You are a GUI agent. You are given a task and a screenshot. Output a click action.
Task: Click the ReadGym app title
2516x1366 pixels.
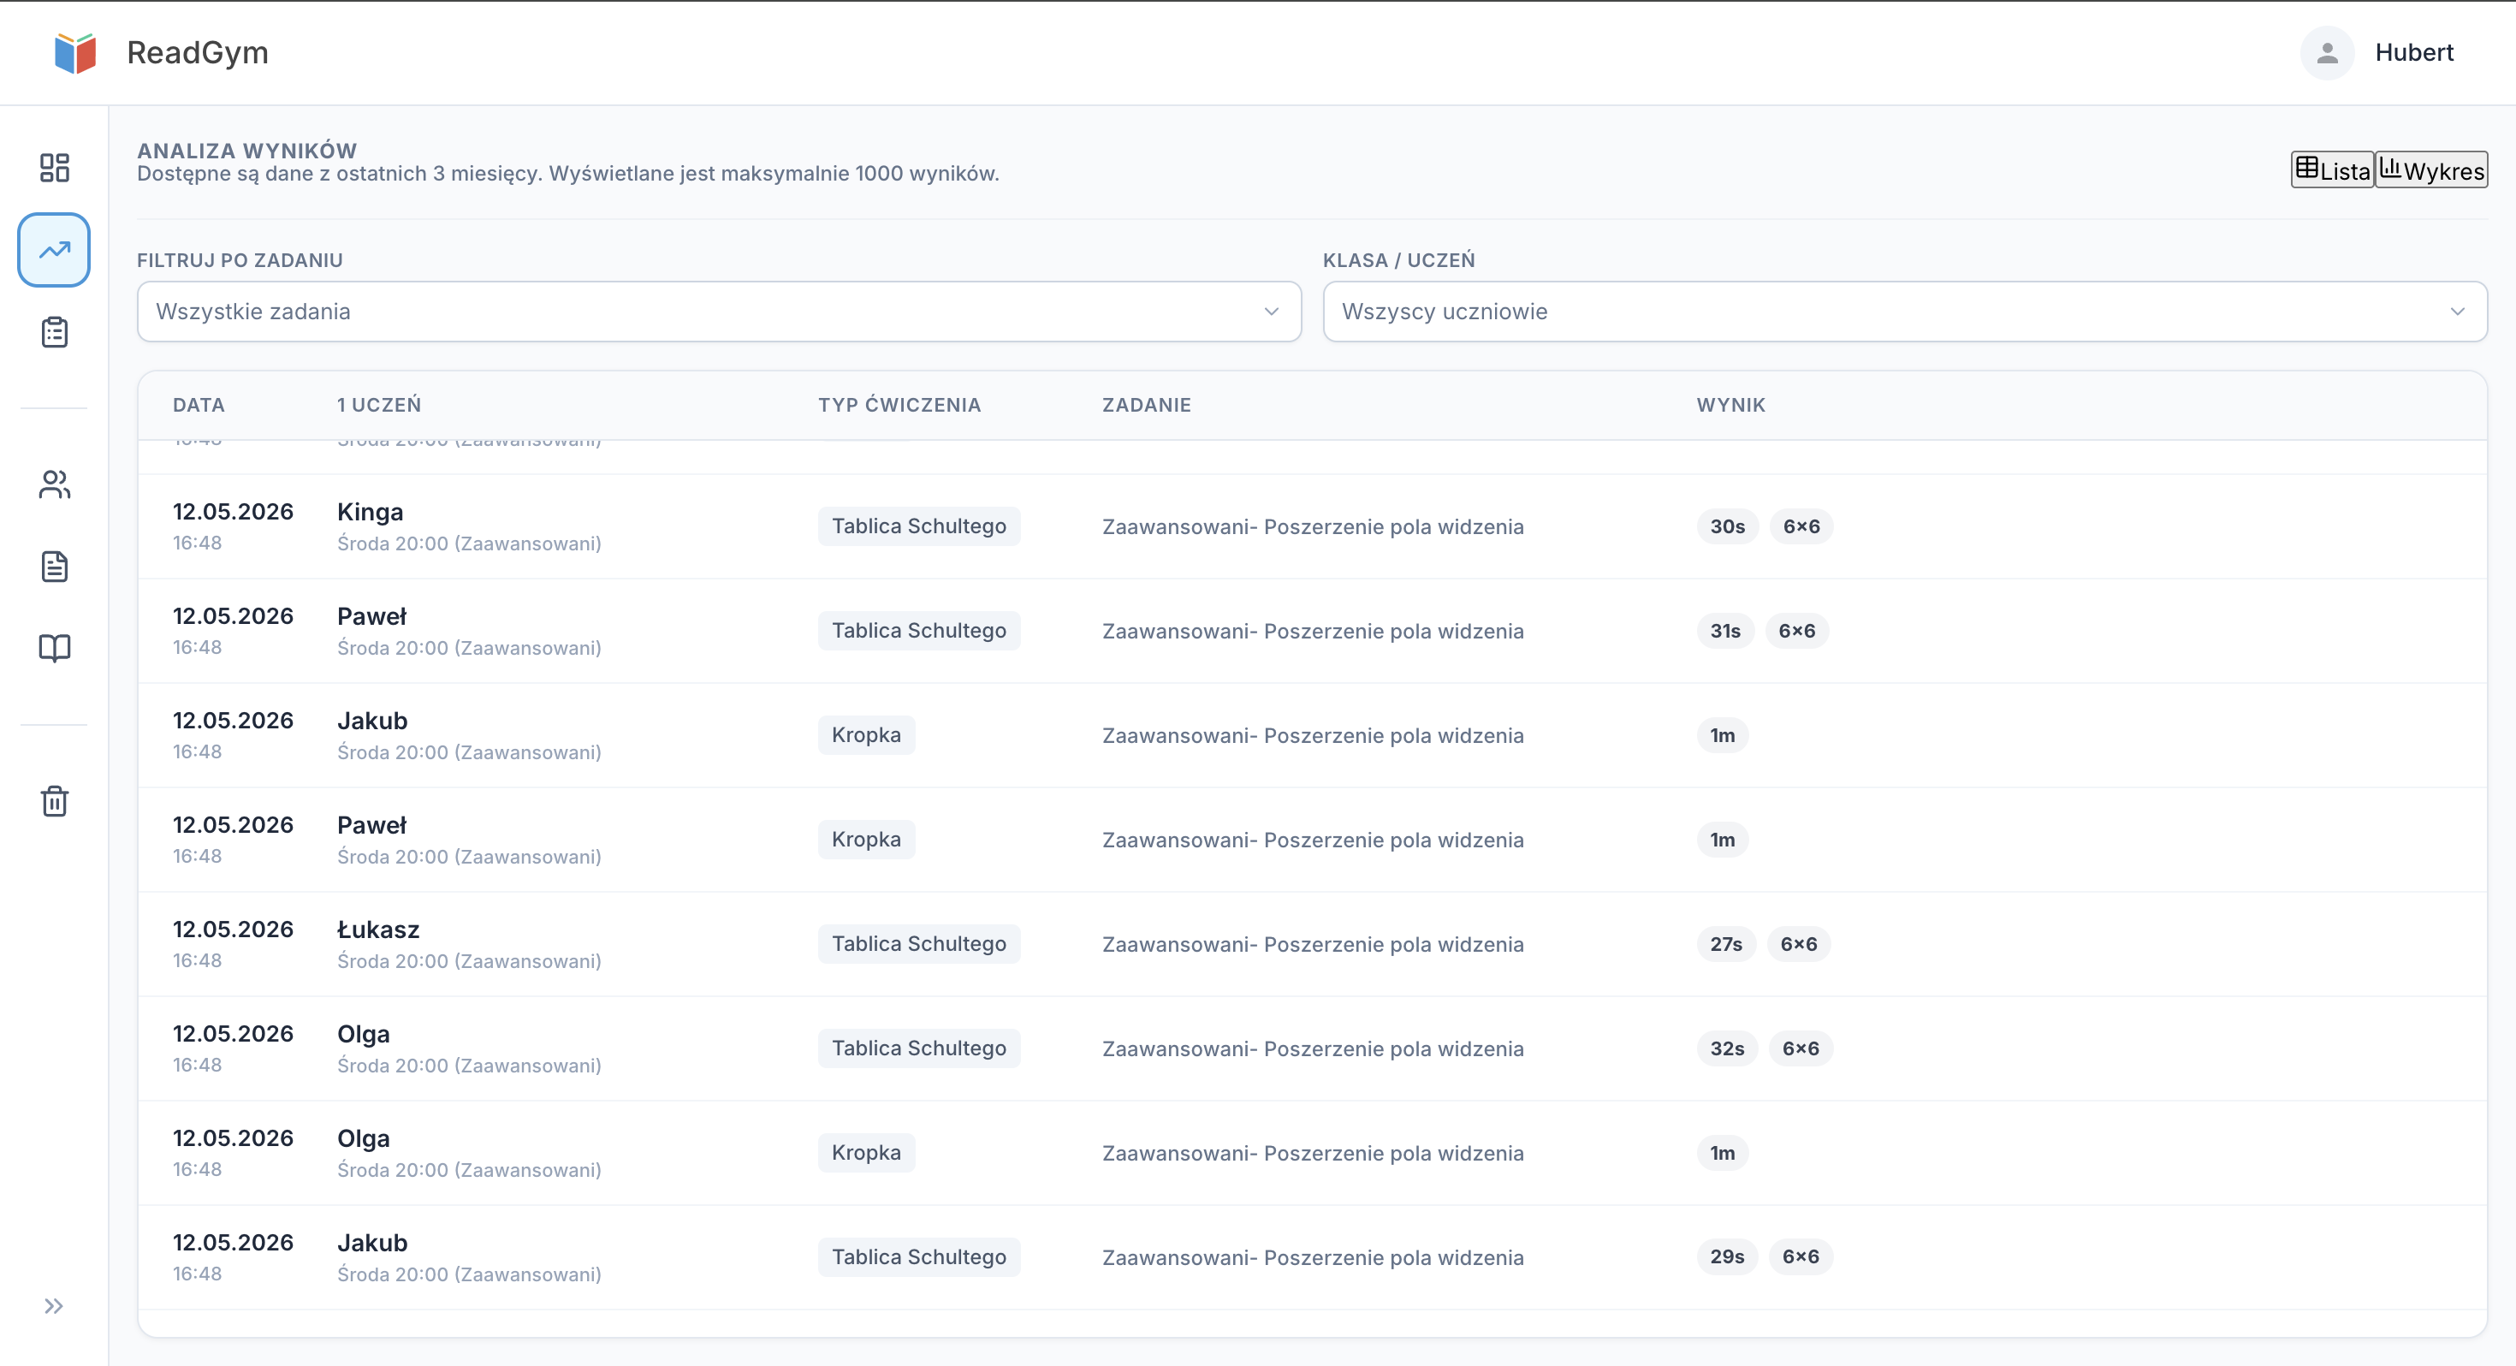(x=198, y=53)
